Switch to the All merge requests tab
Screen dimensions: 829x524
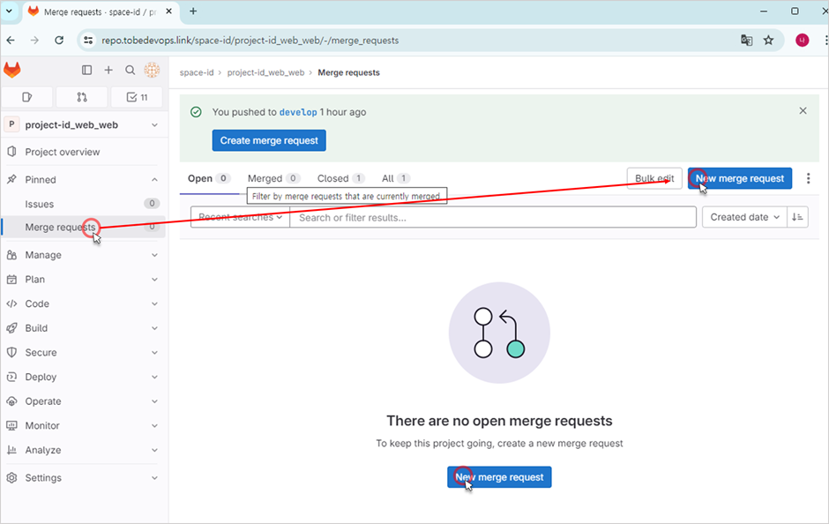point(395,178)
